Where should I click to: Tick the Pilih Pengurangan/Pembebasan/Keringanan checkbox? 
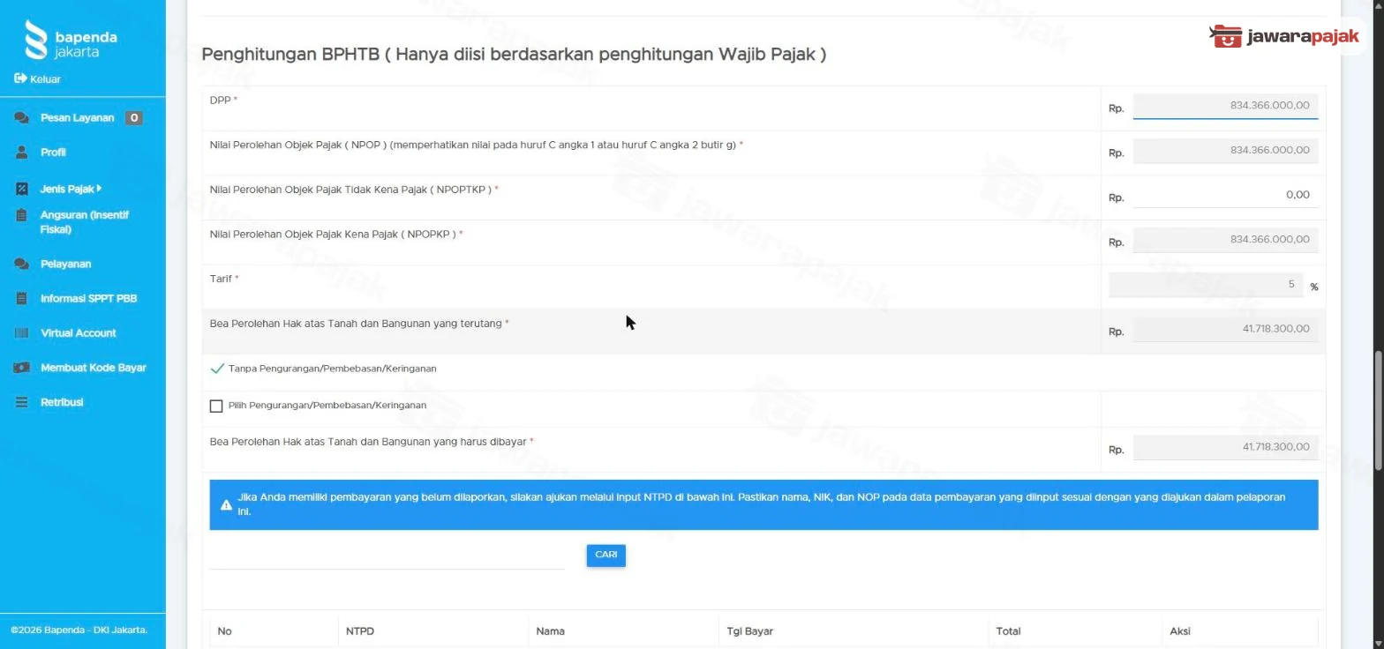tap(216, 406)
